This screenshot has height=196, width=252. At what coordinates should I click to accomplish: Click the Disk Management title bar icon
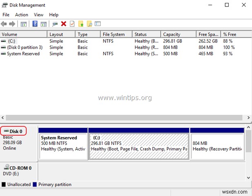4,5
